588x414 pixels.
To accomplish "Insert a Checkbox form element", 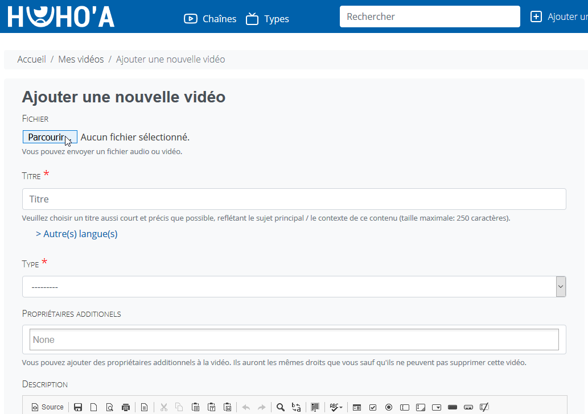I will pyautogui.click(x=373, y=407).
